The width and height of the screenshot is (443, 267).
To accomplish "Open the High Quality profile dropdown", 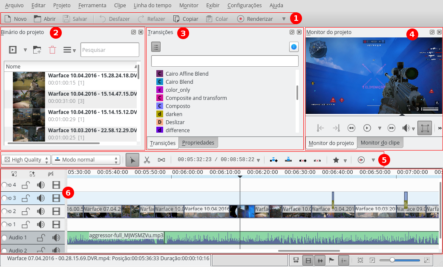I will (x=26, y=159).
